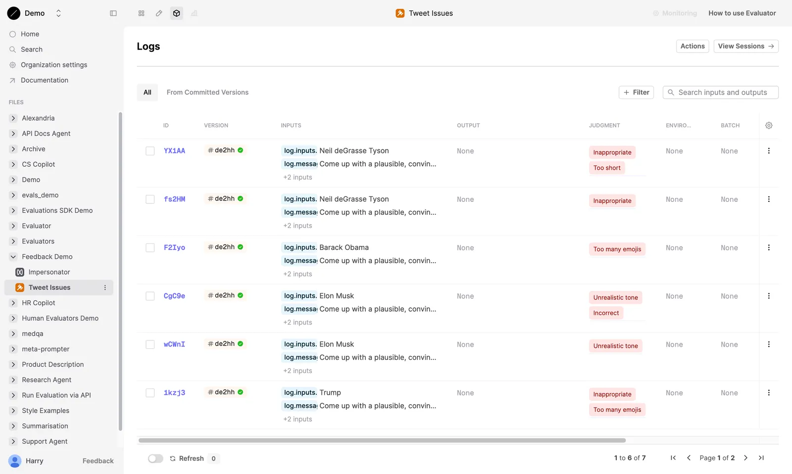This screenshot has height=474, width=792.
Task: Open row menu for log YX1AA
Action: (x=769, y=151)
